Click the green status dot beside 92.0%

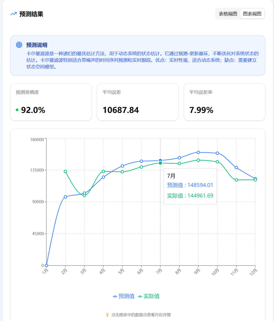coord(17,110)
